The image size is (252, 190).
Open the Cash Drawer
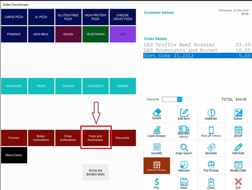(x=156, y=132)
